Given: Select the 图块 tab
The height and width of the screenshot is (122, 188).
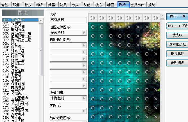Looking at the screenshot, I should tap(123, 4).
